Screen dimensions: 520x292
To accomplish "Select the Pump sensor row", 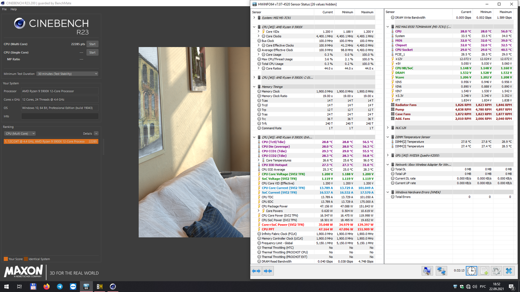I will (449, 110).
